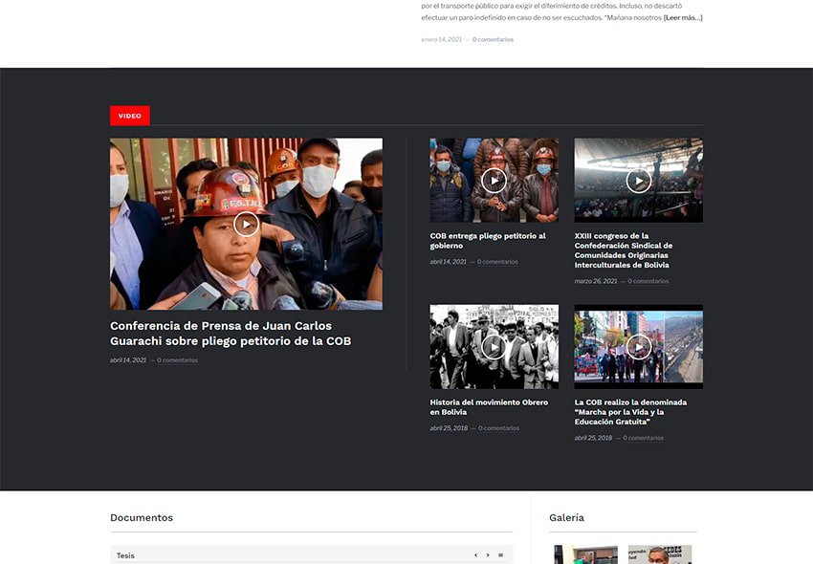This screenshot has height=564, width=813.
Task: Open 0 comentarios under the Conferencia de Prensa title
Action: (x=177, y=359)
